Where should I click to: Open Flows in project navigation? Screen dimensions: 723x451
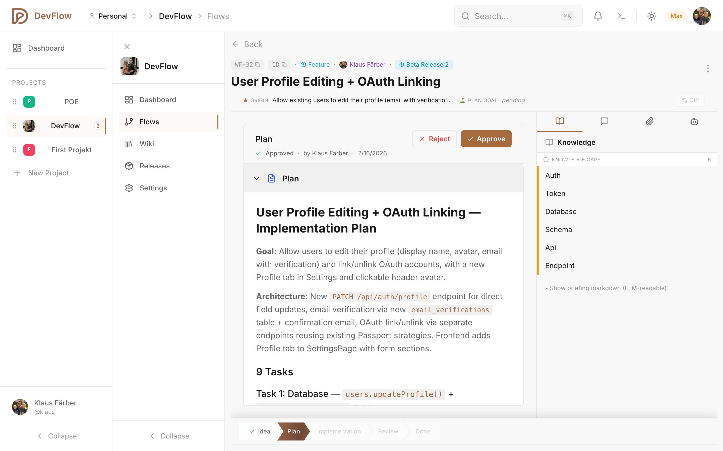coord(168,122)
